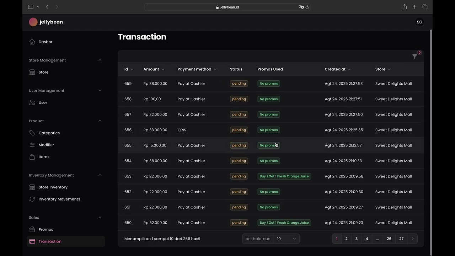Select the Transaction menu item

66,241
